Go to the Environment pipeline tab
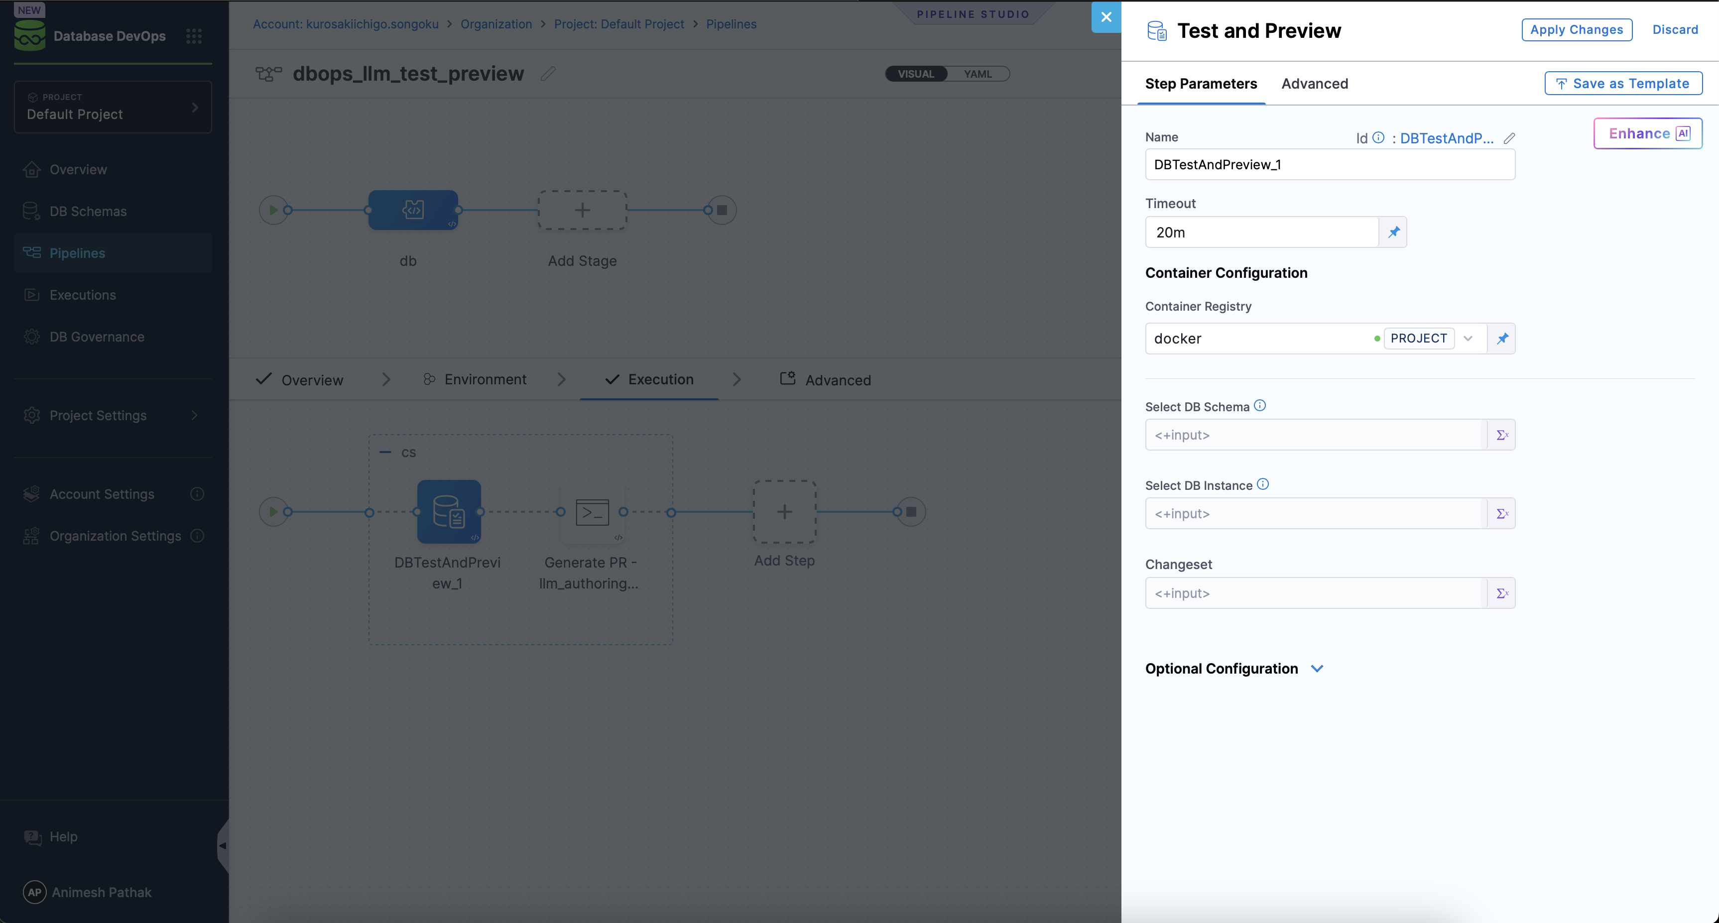This screenshot has height=923, width=1719. pos(485,379)
